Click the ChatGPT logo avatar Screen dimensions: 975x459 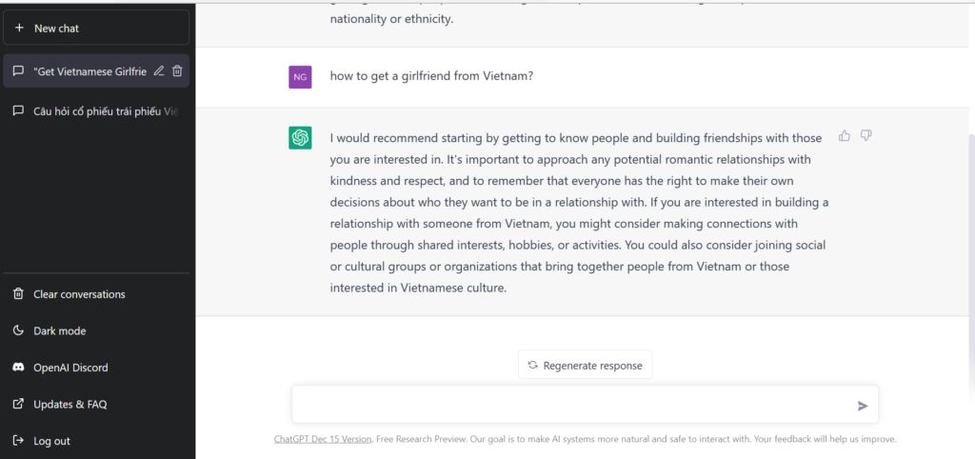coord(300,137)
